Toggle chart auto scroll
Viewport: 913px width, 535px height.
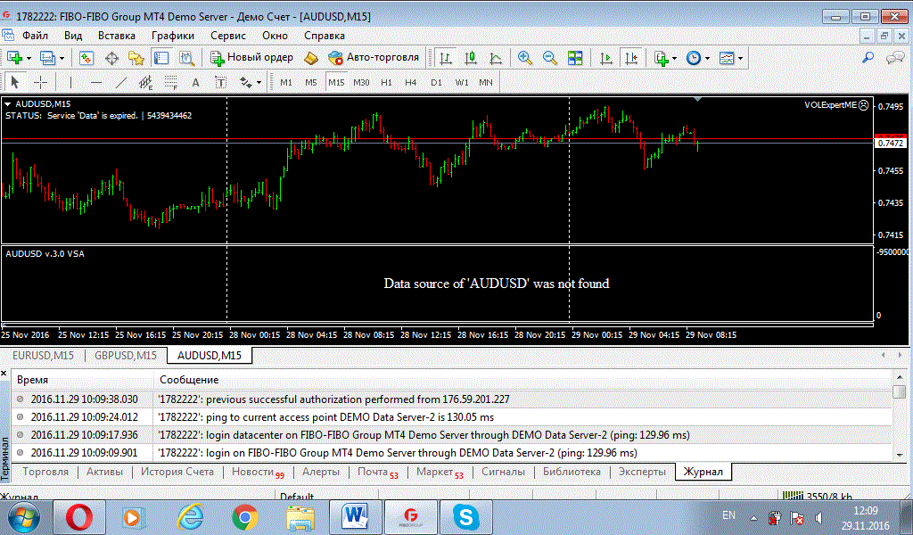pos(606,58)
